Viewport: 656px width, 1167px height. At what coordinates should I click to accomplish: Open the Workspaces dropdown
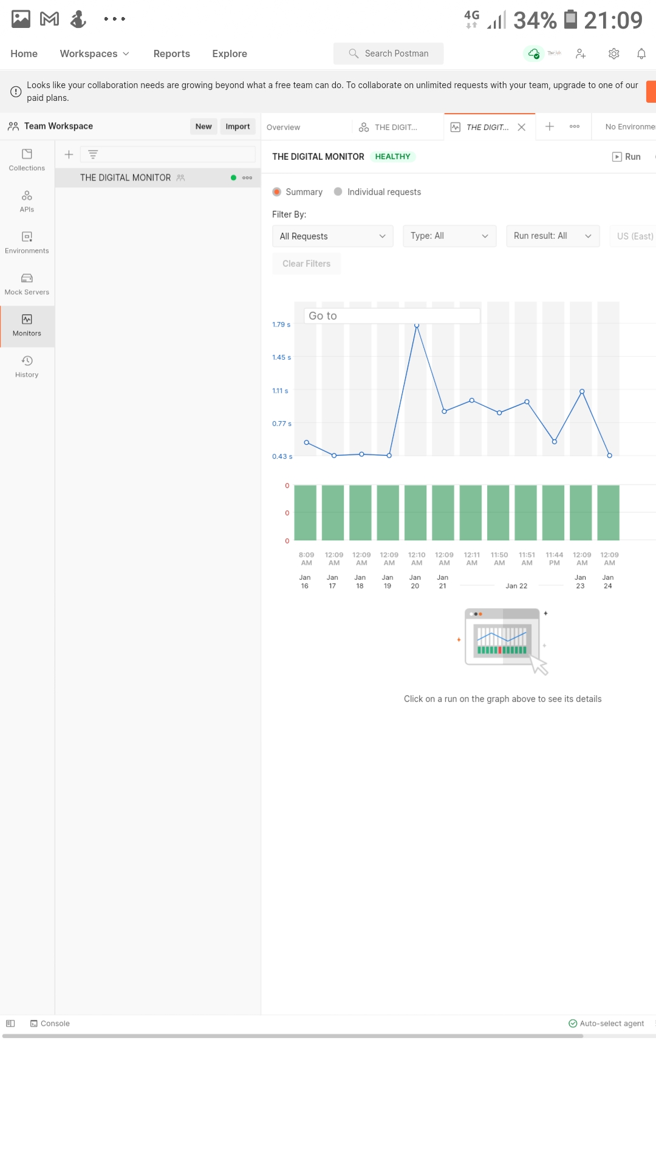(x=94, y=53)
